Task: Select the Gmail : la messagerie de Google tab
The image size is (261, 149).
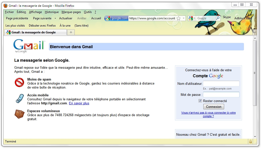Action: click(x=35, y=32)
